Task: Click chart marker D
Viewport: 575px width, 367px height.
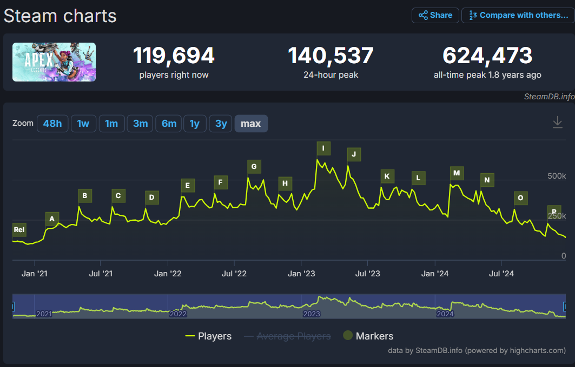Action: pyautogui.click(x=152, y=198)
